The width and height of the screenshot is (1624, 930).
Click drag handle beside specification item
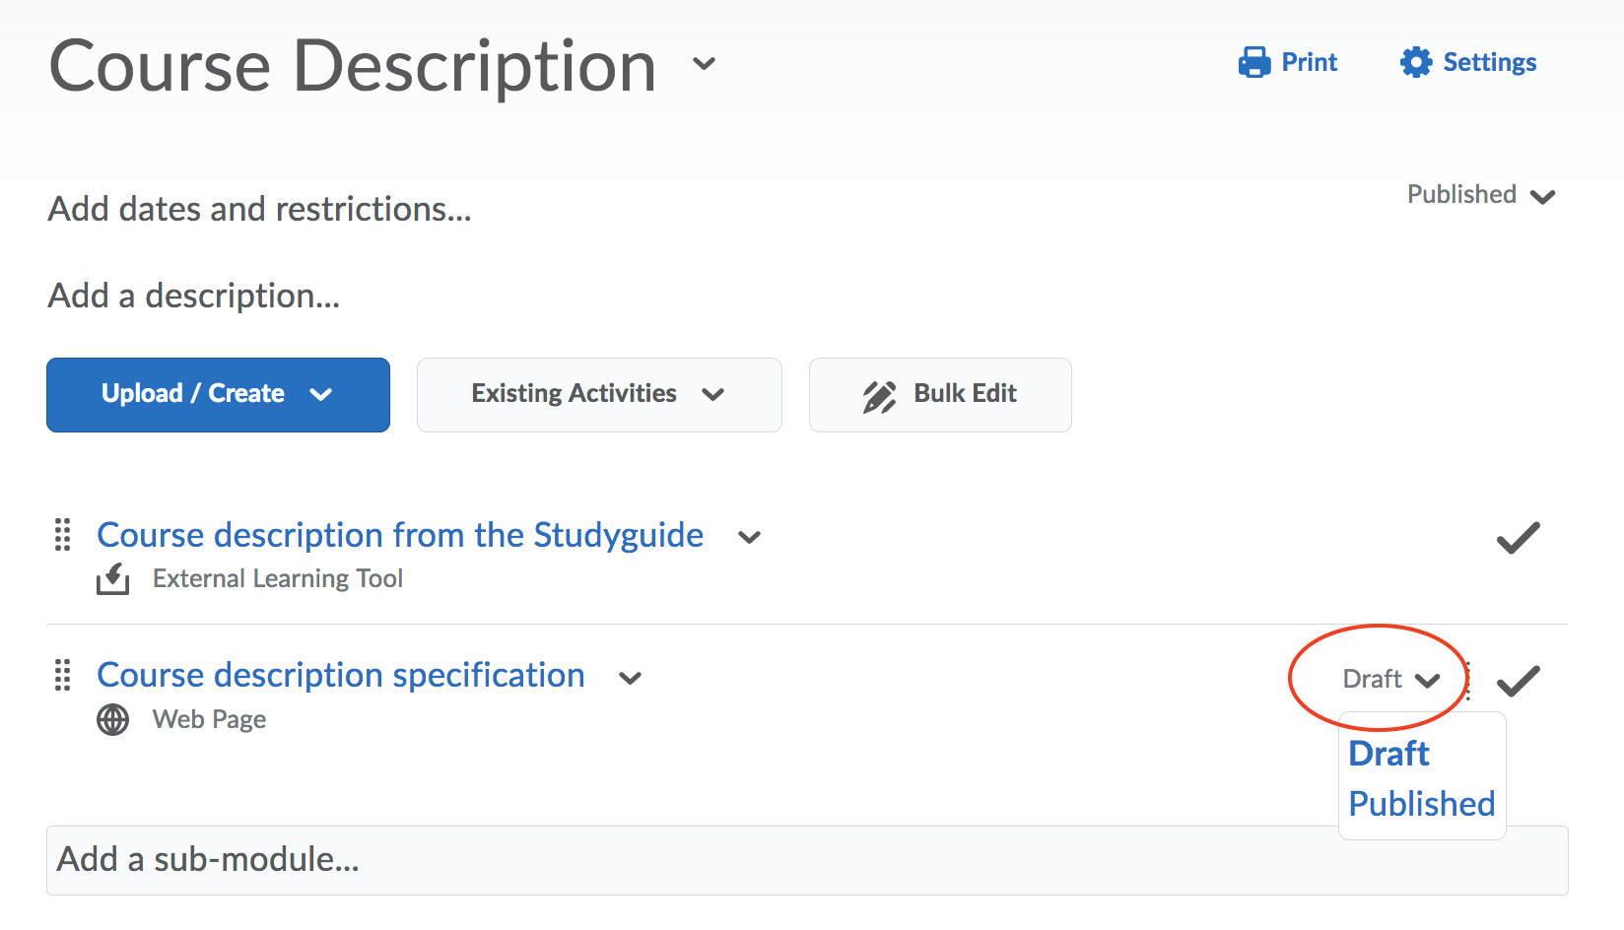(x=62, y=675)
